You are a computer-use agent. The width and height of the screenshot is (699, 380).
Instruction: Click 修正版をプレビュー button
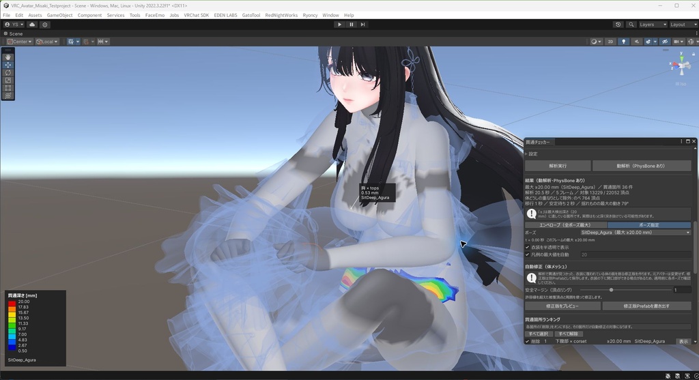(562, 306)
